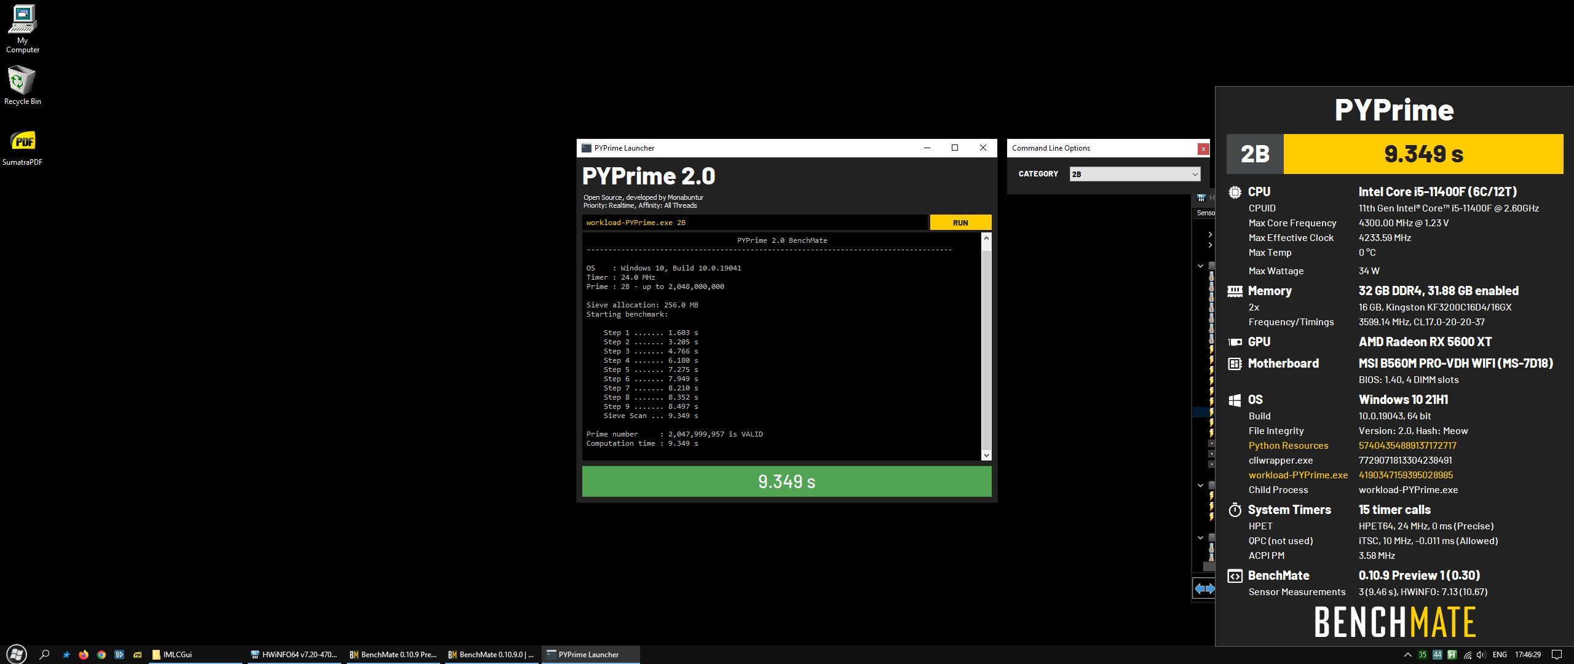Screen dimensions: 1574x664
Task: Open the Windows Start menu
Action: pos(16,654)
